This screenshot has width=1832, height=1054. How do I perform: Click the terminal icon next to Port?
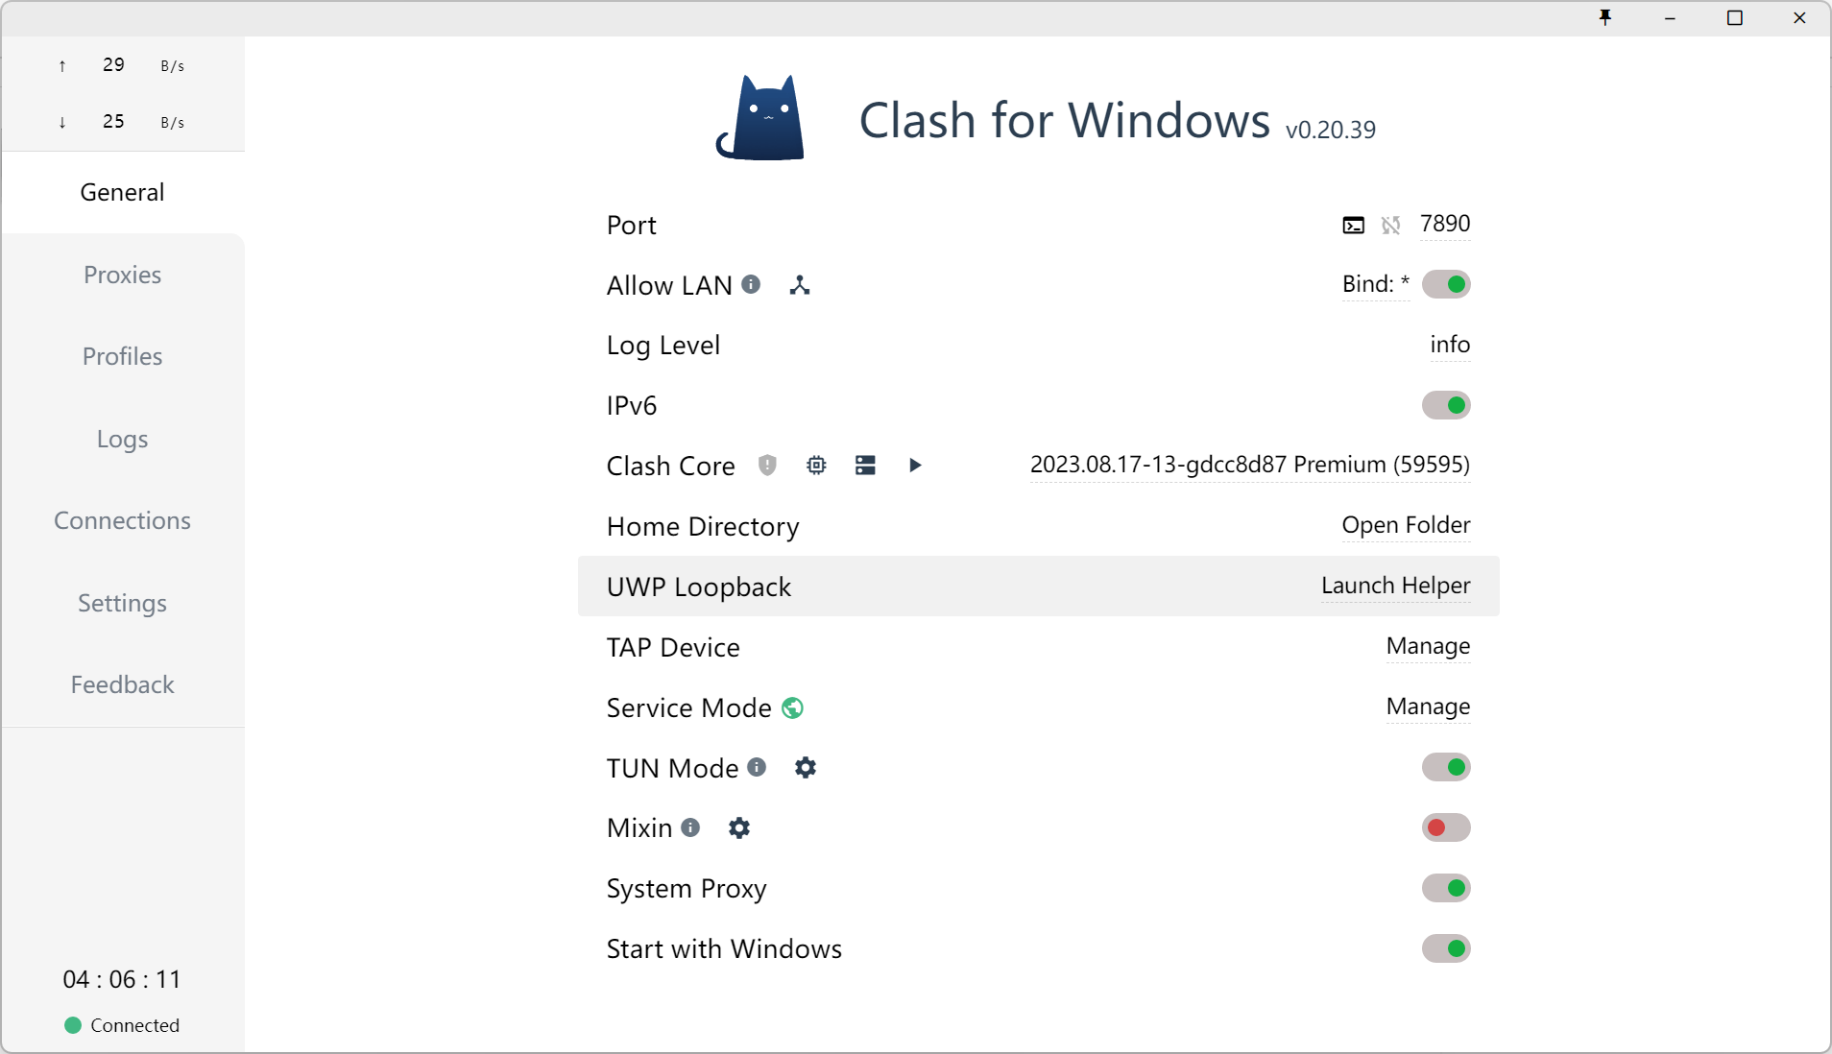point(1353,226)
